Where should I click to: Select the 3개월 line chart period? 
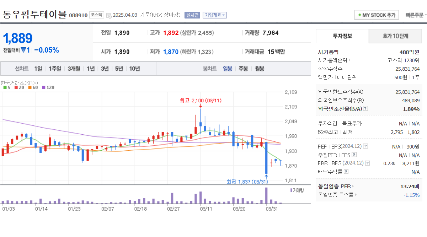point(74,69)
